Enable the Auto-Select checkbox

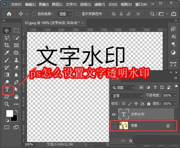[34, 14]
